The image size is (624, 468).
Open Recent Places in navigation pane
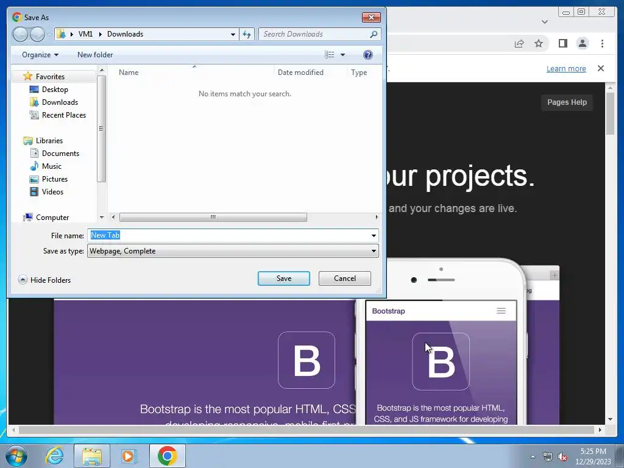[63, 115]
